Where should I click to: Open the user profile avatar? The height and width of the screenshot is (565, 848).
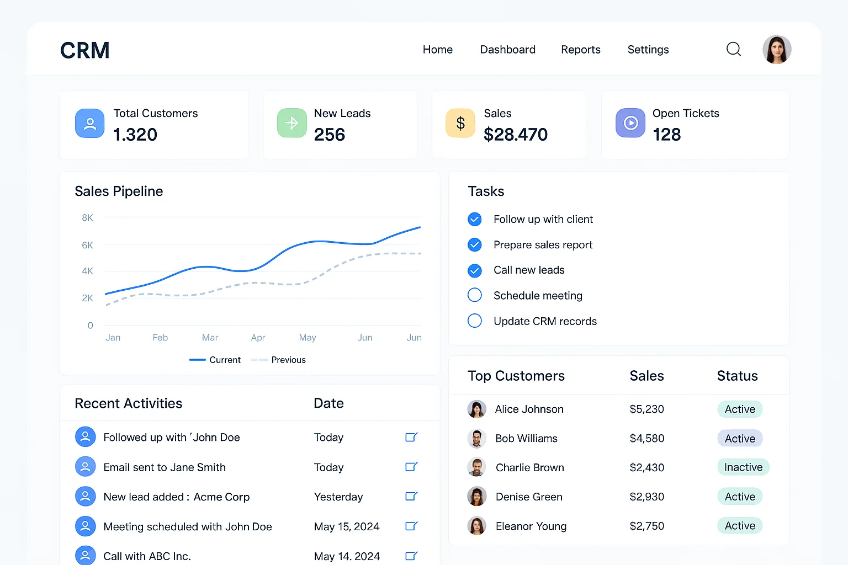[777, 50]
